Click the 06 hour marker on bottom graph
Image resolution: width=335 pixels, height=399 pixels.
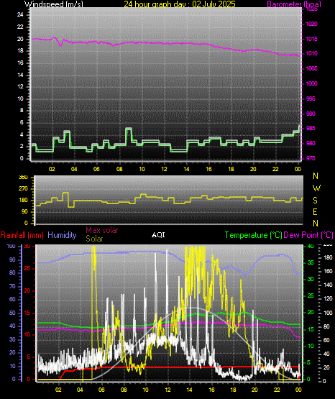coord(101,390)
